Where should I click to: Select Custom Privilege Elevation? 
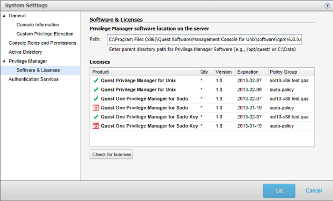tap(45, 34)
